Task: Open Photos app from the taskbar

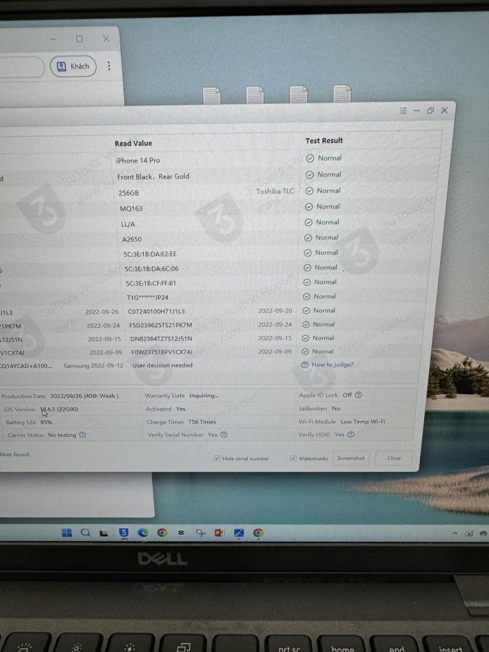Action: tap(239, 533)
